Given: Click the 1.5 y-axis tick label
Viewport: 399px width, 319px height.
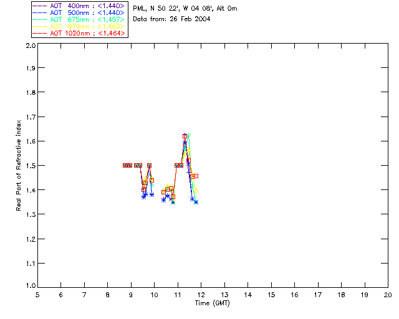Looking at the screenshot, I should coord(31,166).
